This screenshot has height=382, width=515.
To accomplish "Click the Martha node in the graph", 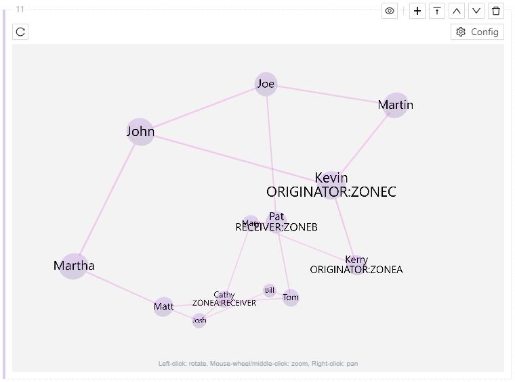I will pyautogui.click(x=73, y=266).
